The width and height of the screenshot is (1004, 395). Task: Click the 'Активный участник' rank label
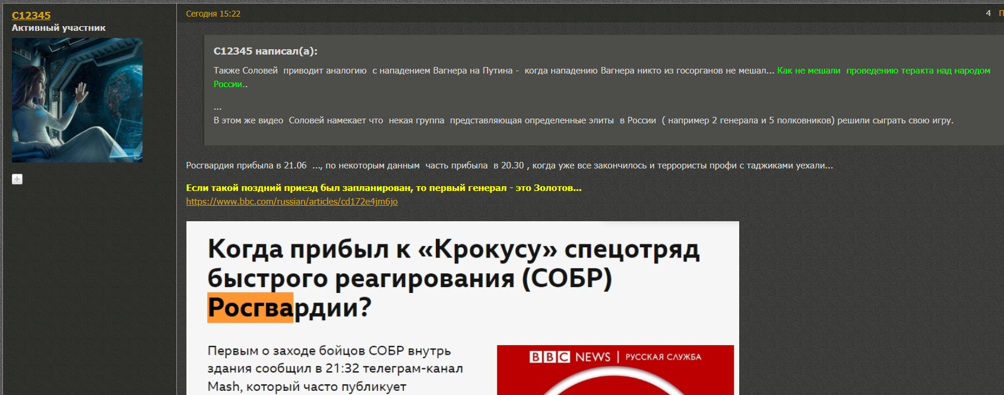tap(59, 28)
